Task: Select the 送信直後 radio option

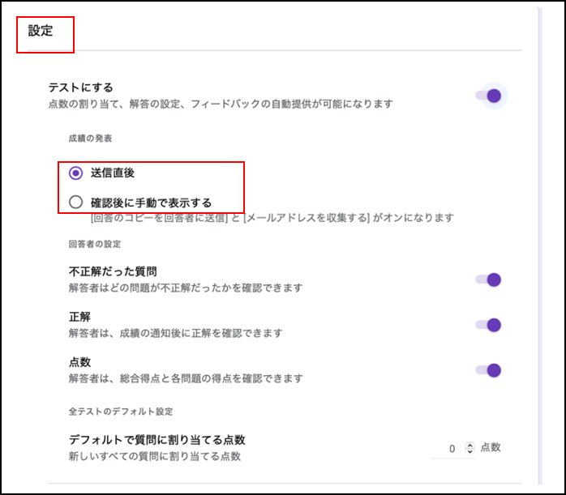Action: [x=75, y=173]
